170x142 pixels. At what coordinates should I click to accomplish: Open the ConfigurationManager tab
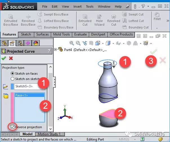(20, 43)
